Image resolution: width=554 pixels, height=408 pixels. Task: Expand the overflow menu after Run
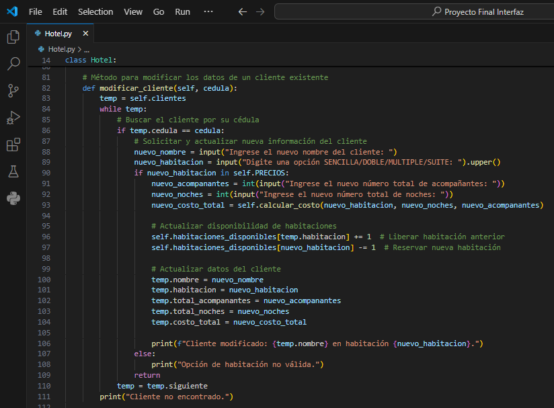208,11
